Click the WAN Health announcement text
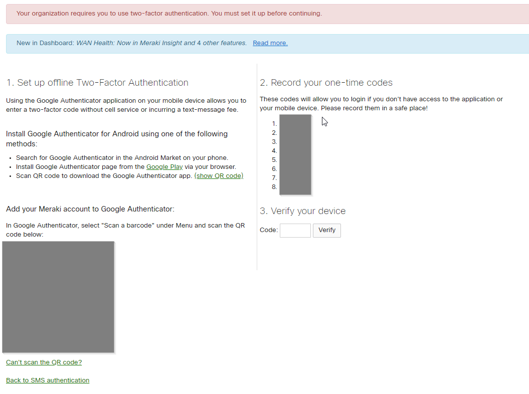The image size is (529, 394). click(161, 43)
